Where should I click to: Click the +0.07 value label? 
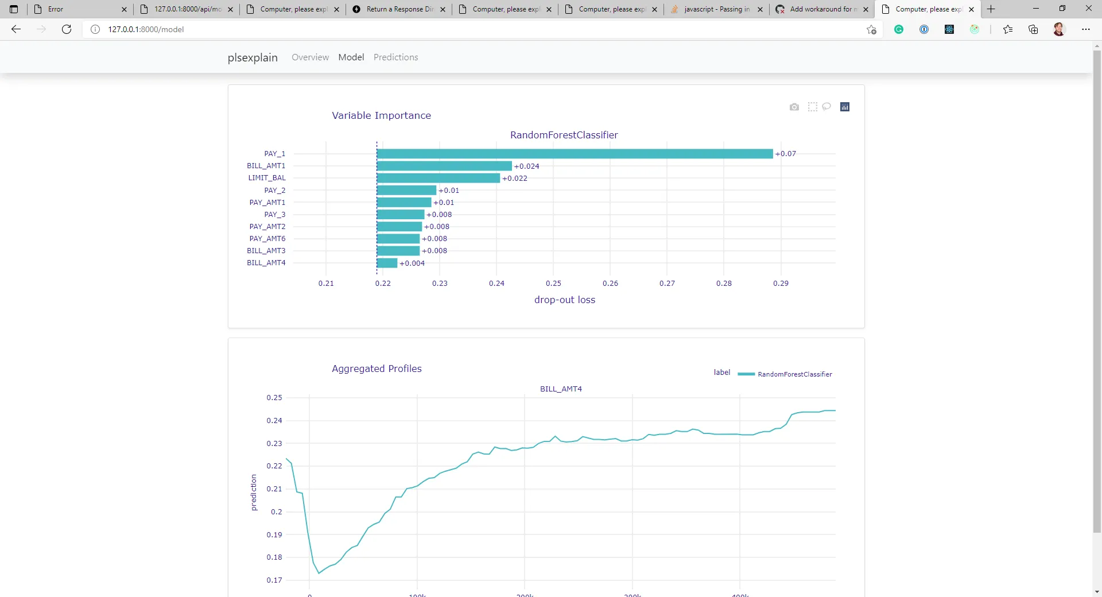pyautogui.click(x=786, y=154)
